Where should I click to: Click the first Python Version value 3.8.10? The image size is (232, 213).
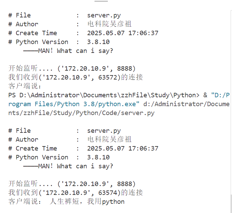click(x=98, y=42)
